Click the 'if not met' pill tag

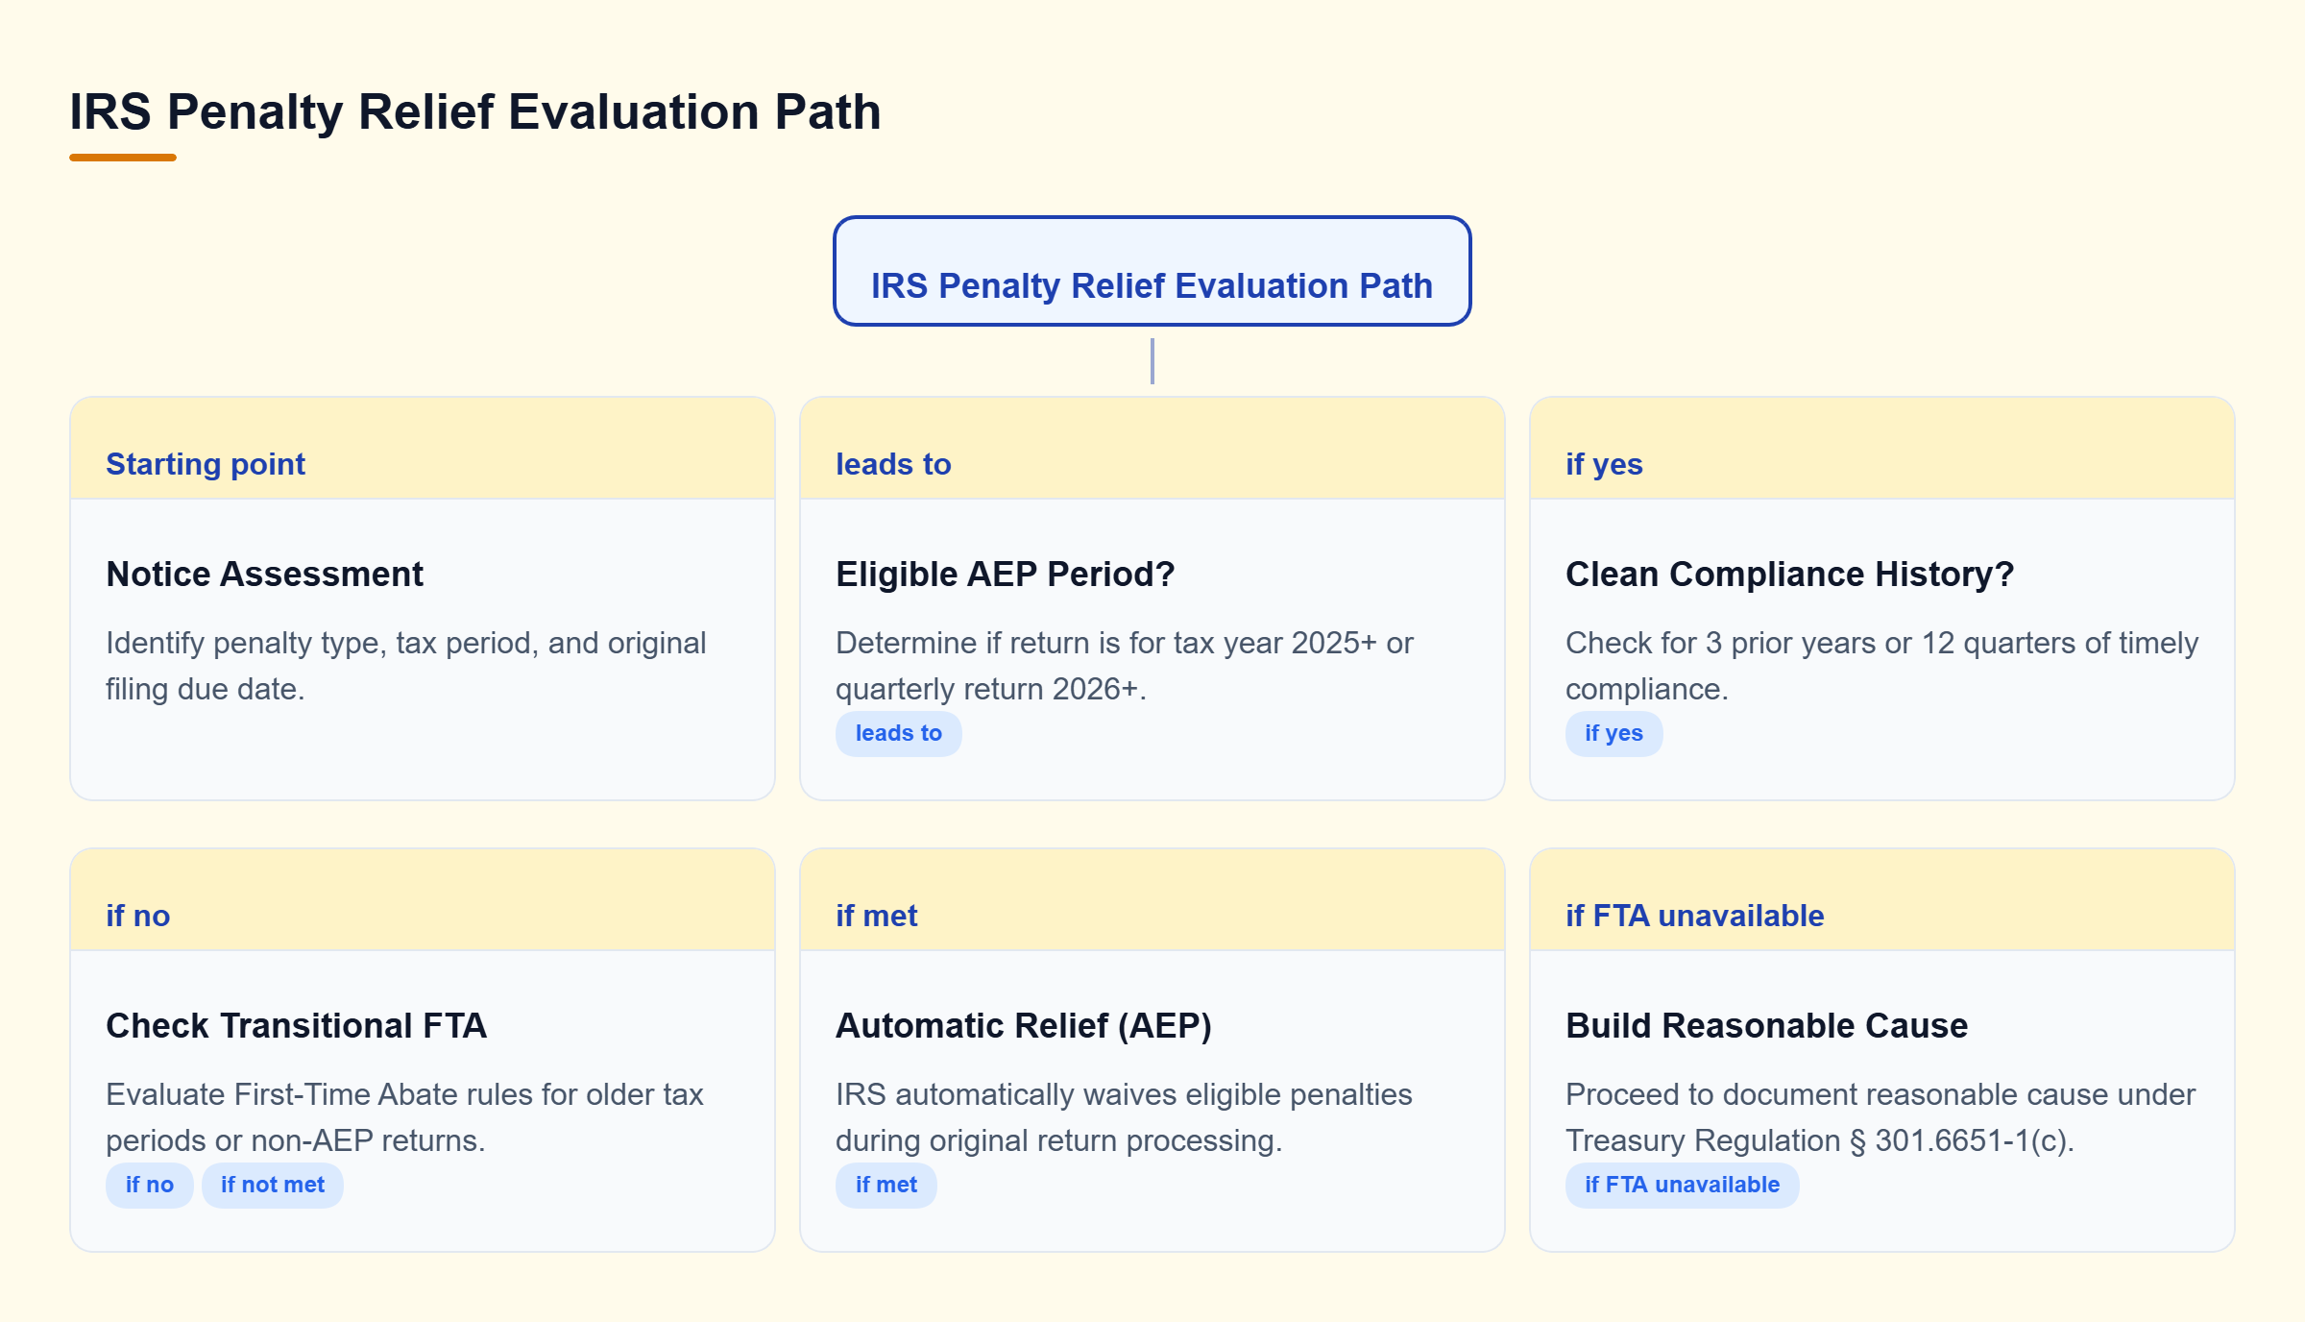(273, 1185)
